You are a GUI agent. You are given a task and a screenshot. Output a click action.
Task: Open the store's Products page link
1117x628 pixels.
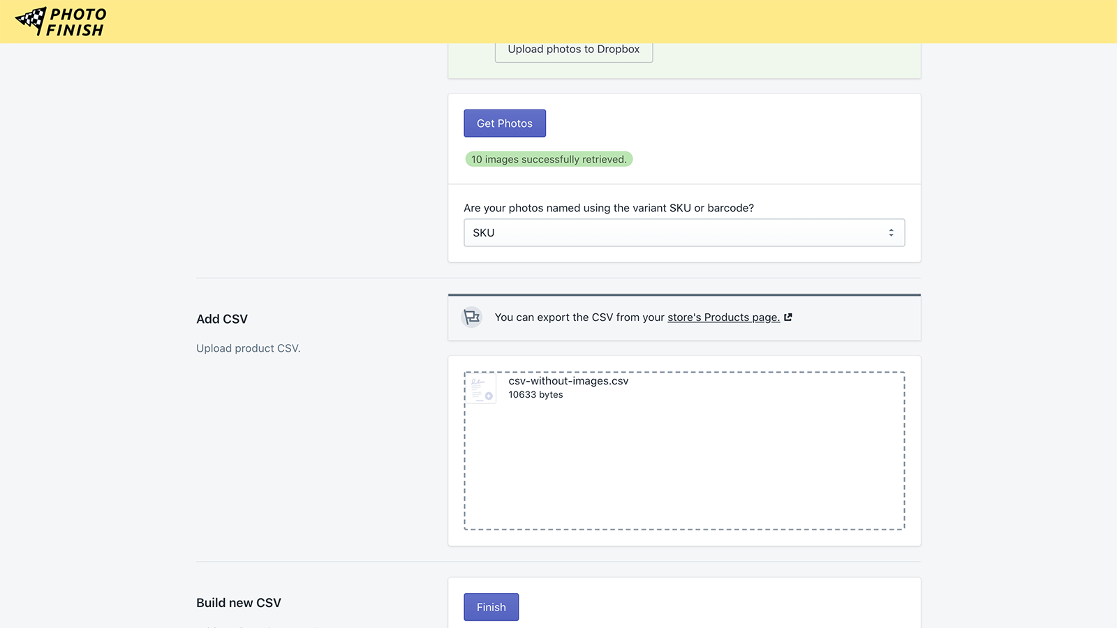(723, 317)
